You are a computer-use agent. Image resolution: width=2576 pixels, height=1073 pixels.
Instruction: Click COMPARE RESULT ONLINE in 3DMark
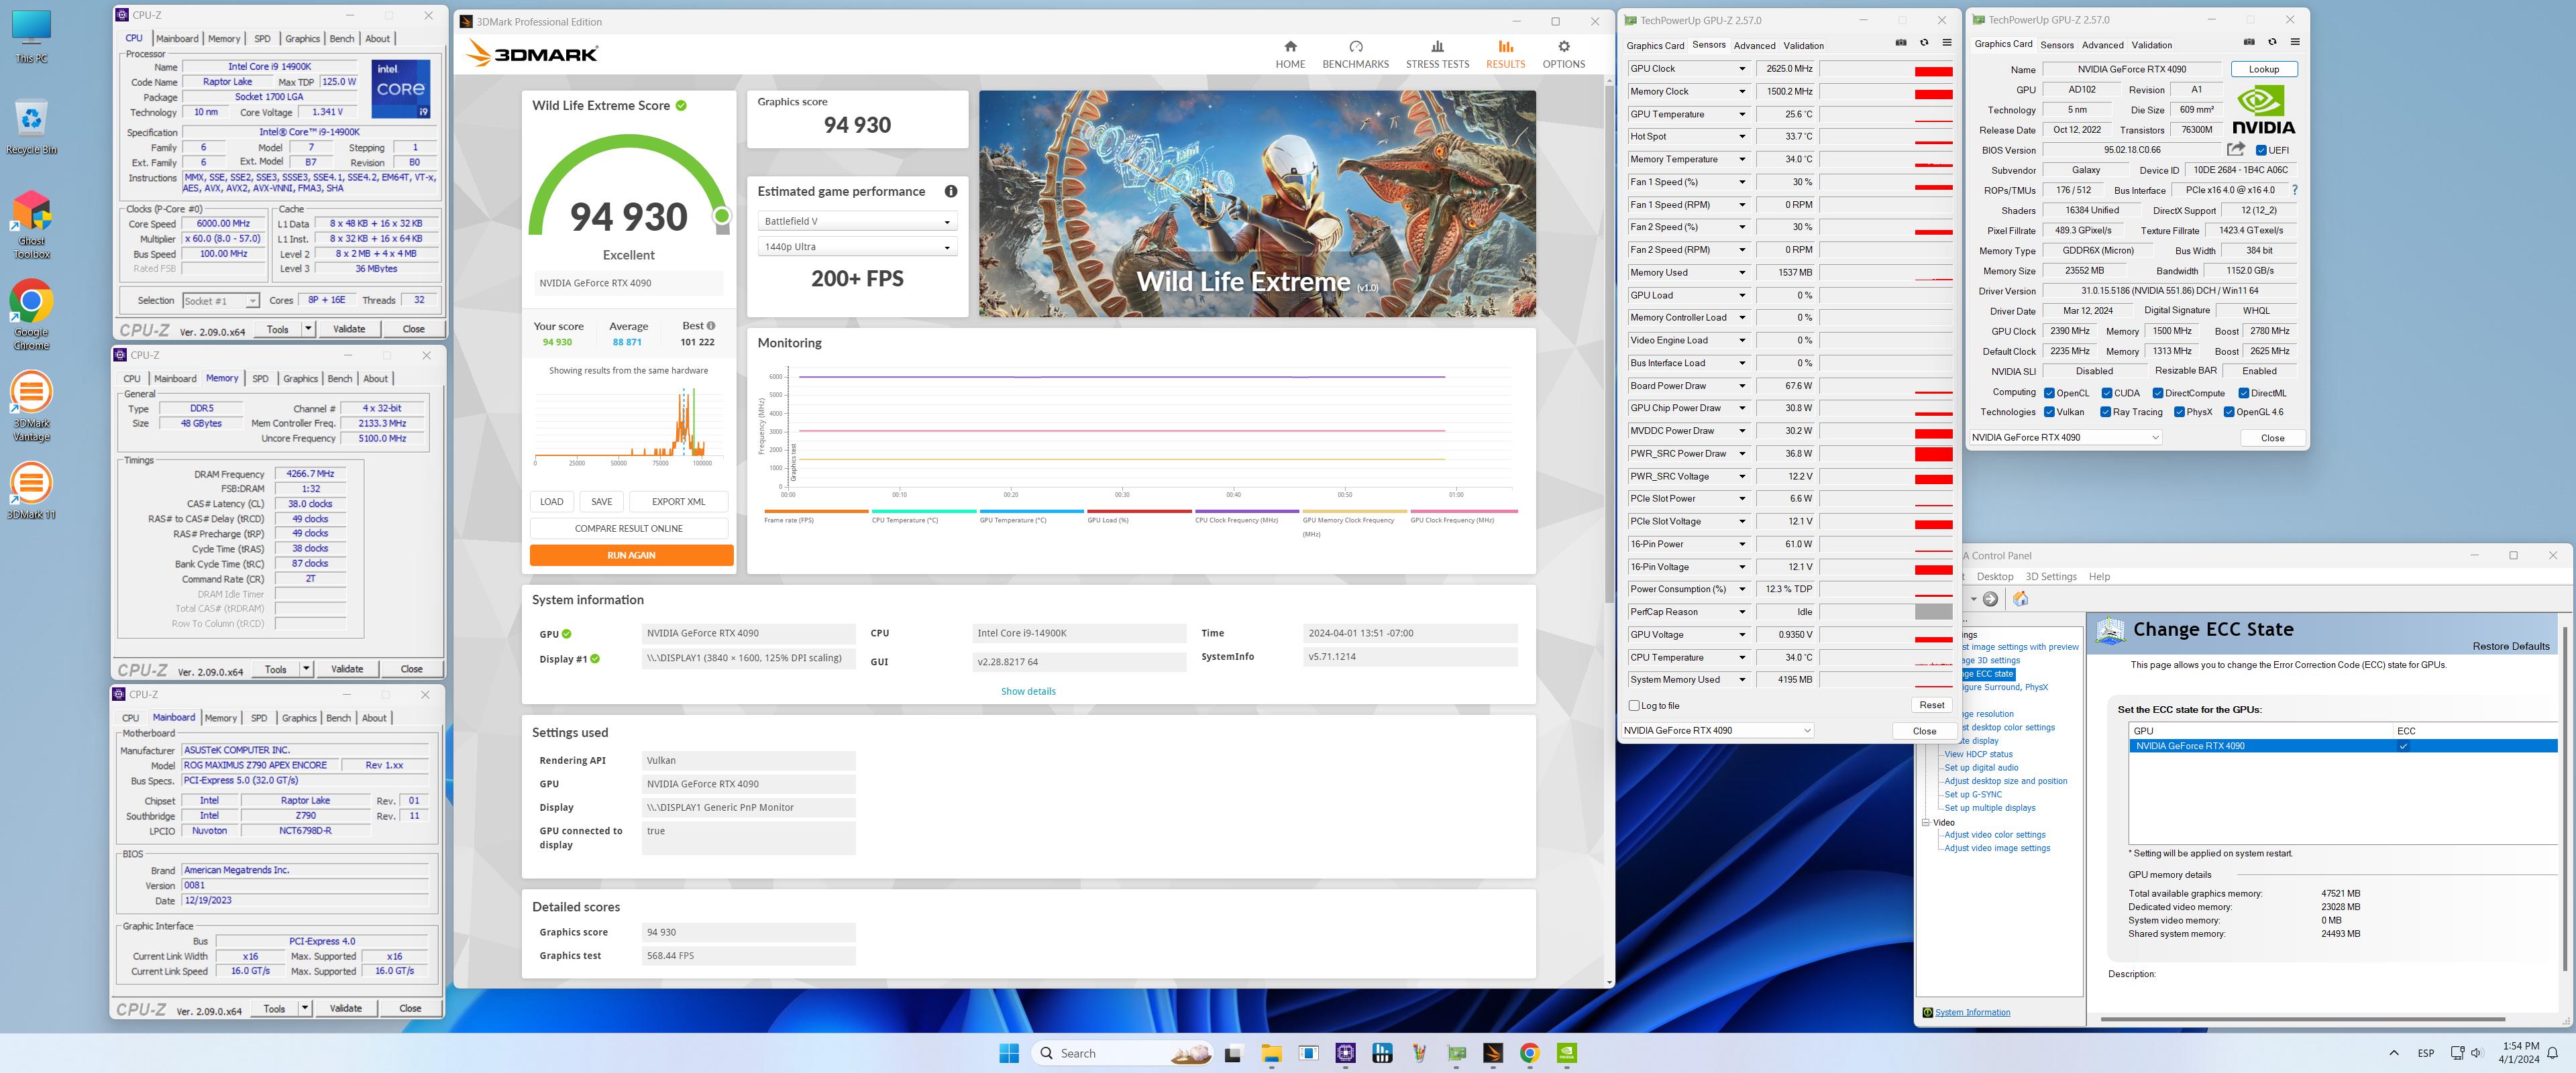pyautogui.click(x=629, y=528)
